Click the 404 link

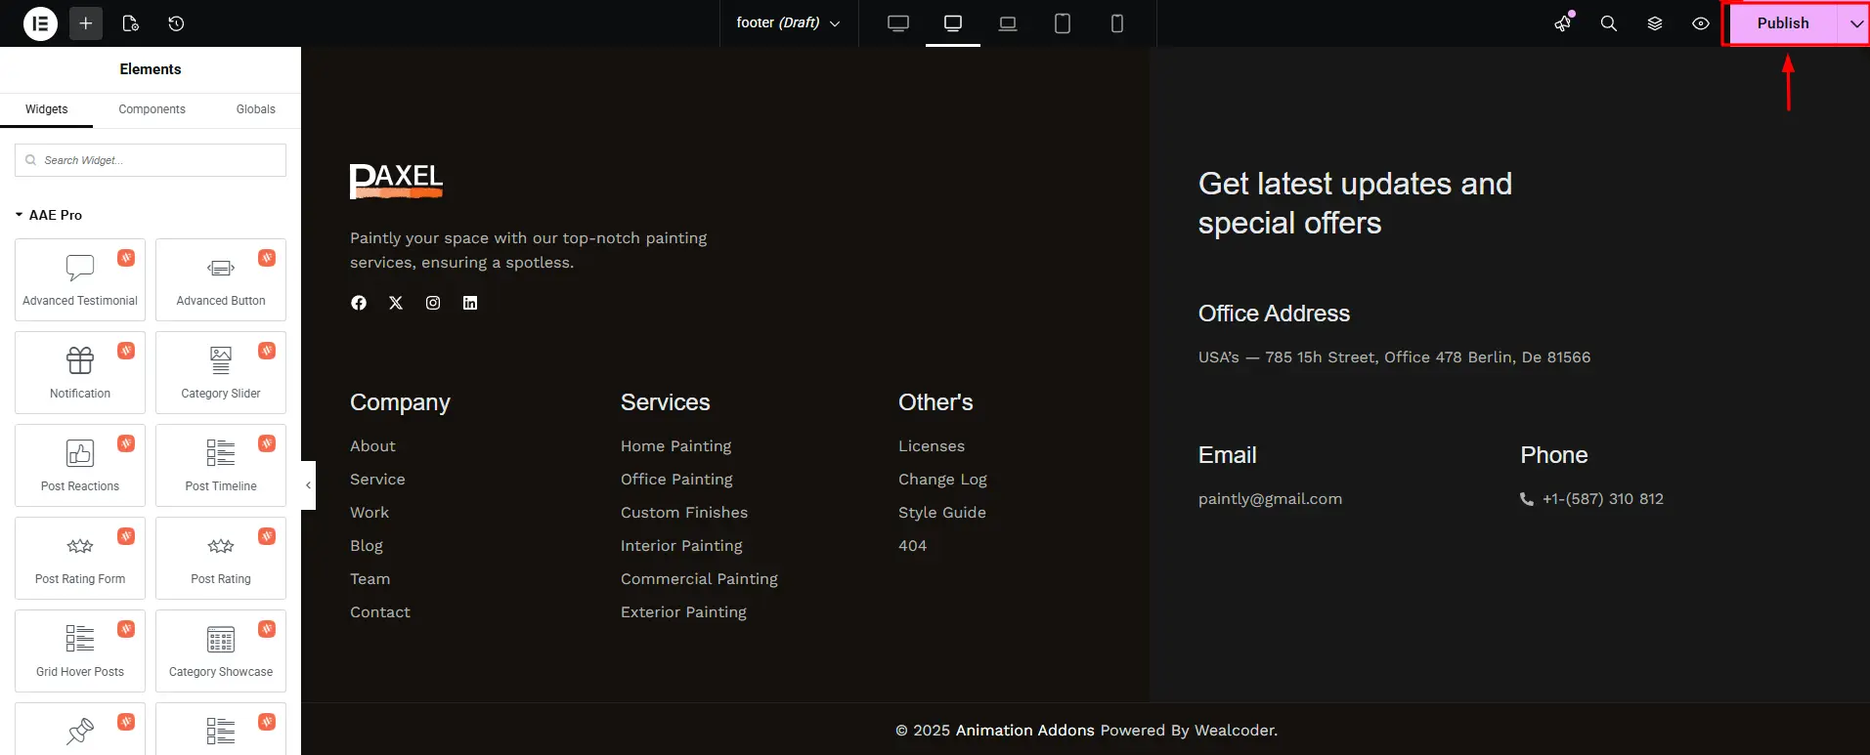pos(912,546)
